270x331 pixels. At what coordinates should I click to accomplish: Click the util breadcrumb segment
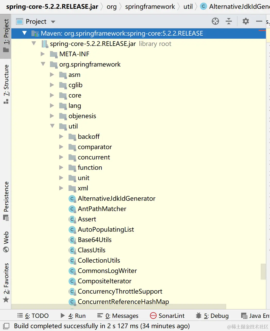pos(188,6)
